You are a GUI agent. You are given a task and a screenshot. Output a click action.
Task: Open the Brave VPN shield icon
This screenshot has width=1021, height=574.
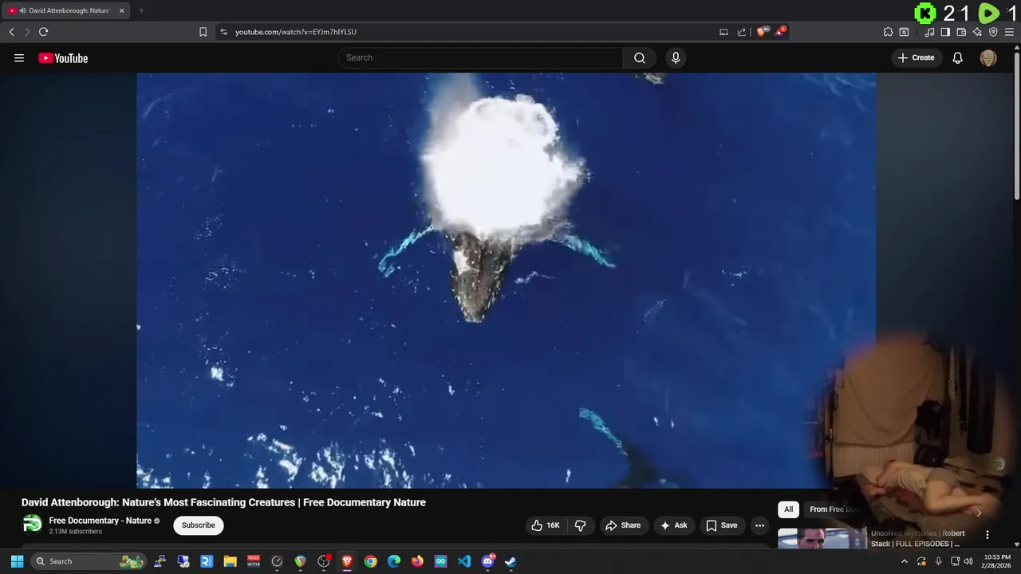(x=993, y=32)
